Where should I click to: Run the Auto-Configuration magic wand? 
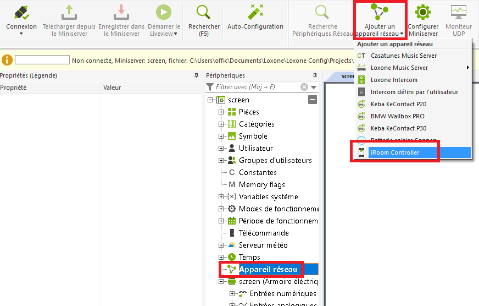pyautogui.click(x=255, y=12)
